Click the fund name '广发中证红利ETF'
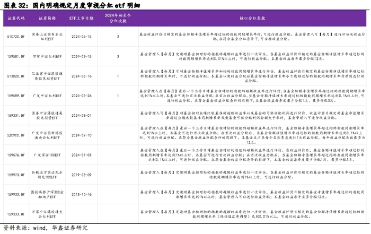The image size is (371, 234). [47, 96]
